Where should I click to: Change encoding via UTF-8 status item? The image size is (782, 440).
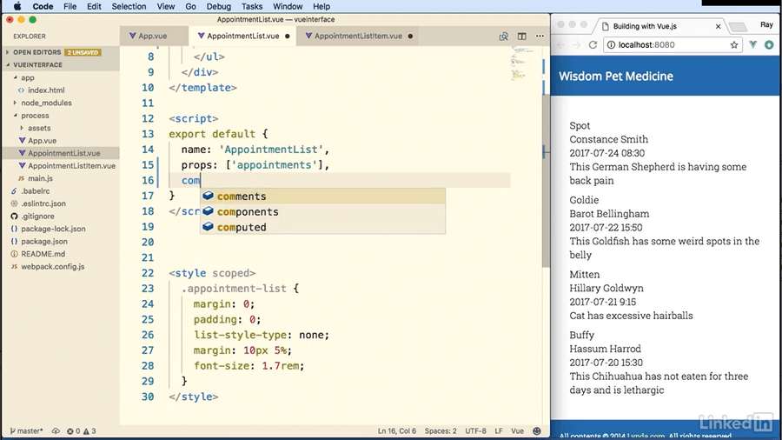475,431
